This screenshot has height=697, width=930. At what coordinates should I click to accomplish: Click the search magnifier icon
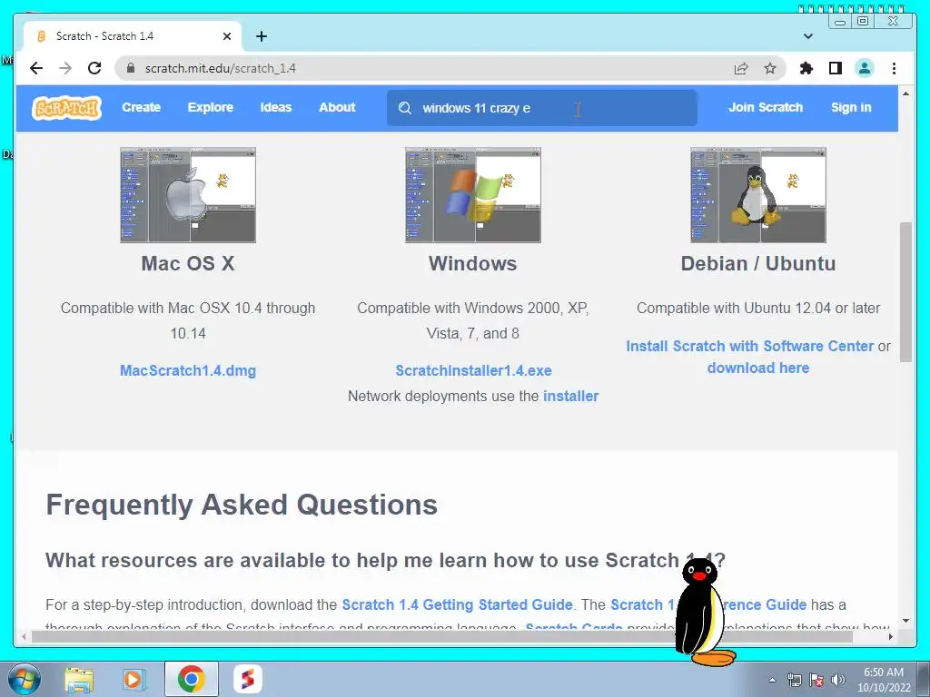(x=404, y=108)
